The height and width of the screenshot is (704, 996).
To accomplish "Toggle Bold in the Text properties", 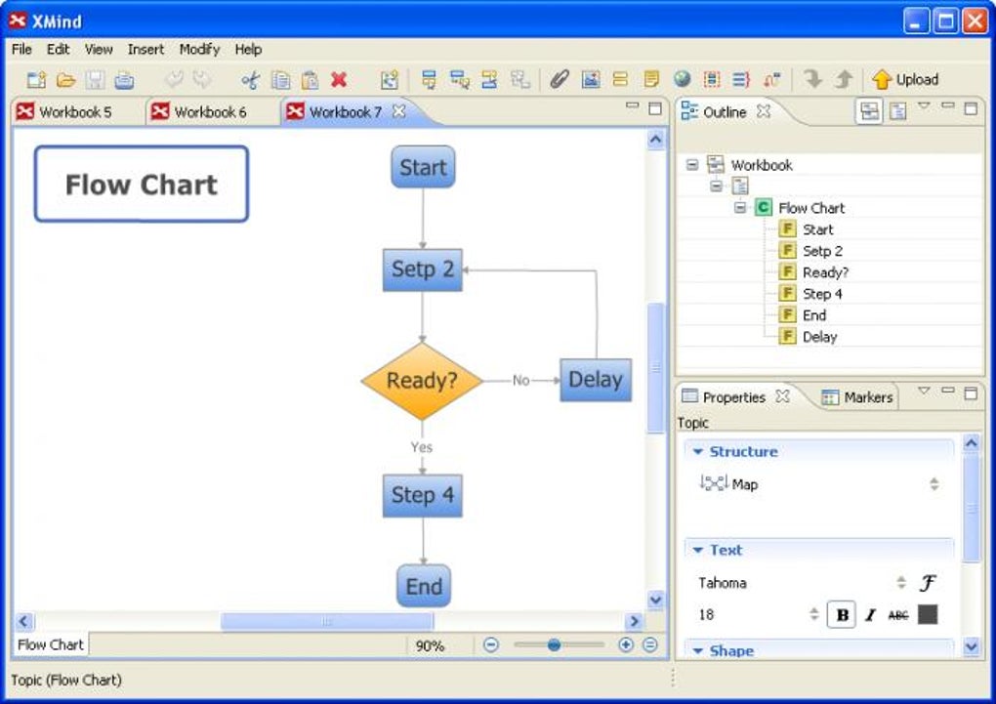I will point(842,614).
